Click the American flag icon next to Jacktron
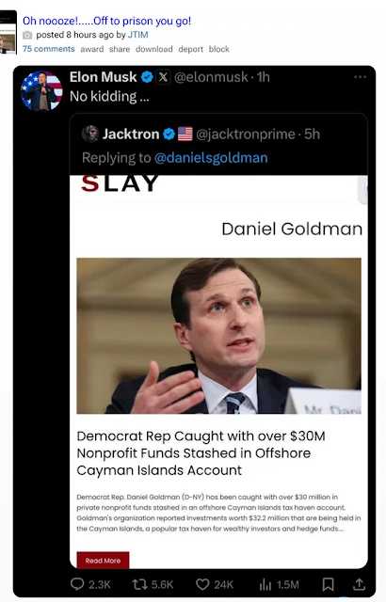The image size is (386, 602). 185,134
